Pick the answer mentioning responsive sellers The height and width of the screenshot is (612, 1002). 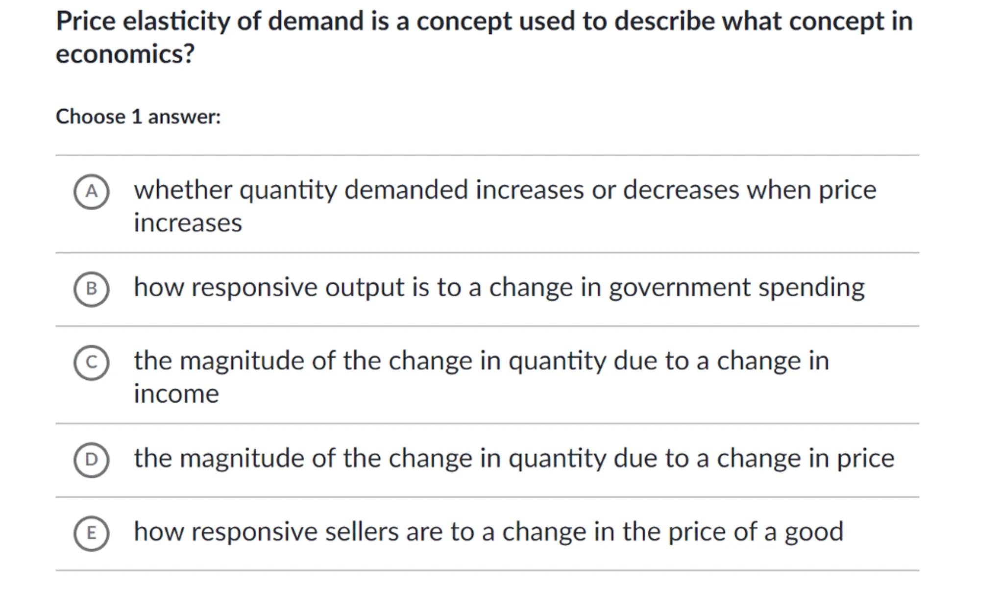(488, 532)
